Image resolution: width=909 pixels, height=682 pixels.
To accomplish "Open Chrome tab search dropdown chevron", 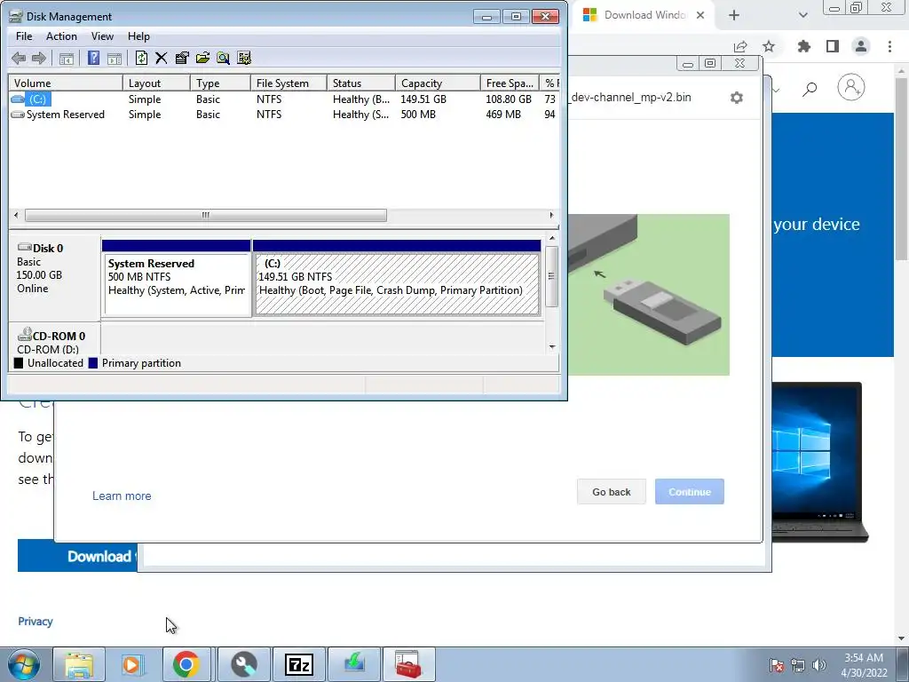I will [x=802, y=15].
